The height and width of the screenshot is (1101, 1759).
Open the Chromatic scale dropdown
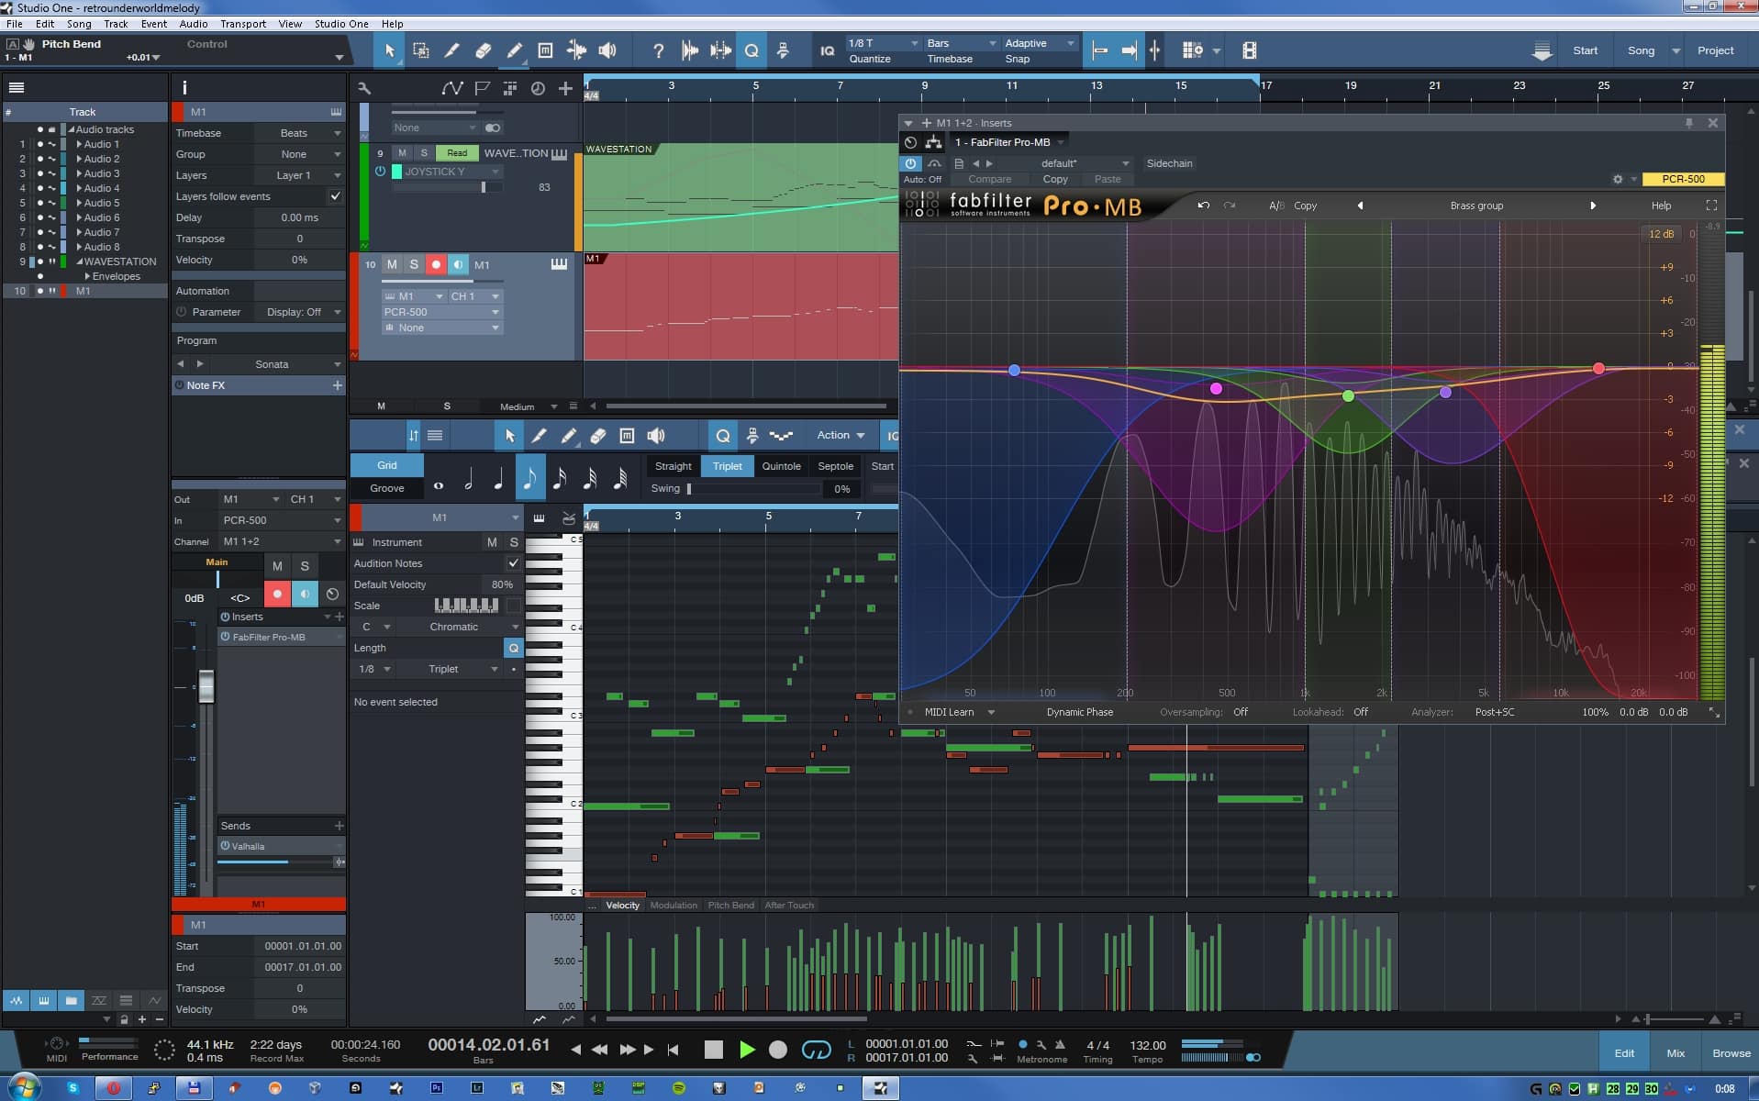click(462, 627)
